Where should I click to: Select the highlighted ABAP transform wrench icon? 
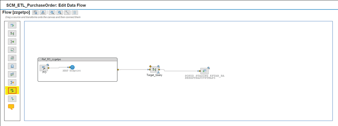(x=12, y=91)
